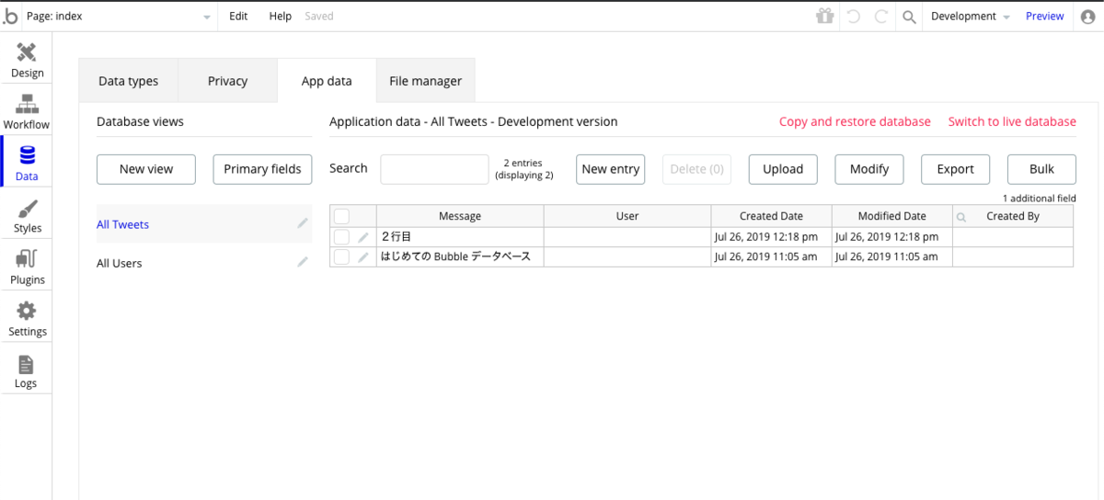This screenshot has width=1104, height=500.
Task: Check the box for はじめての Bubble row
Action: 341,257
